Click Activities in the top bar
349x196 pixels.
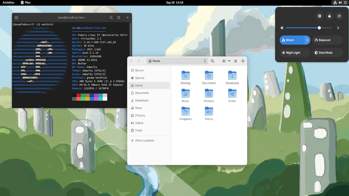8,3
